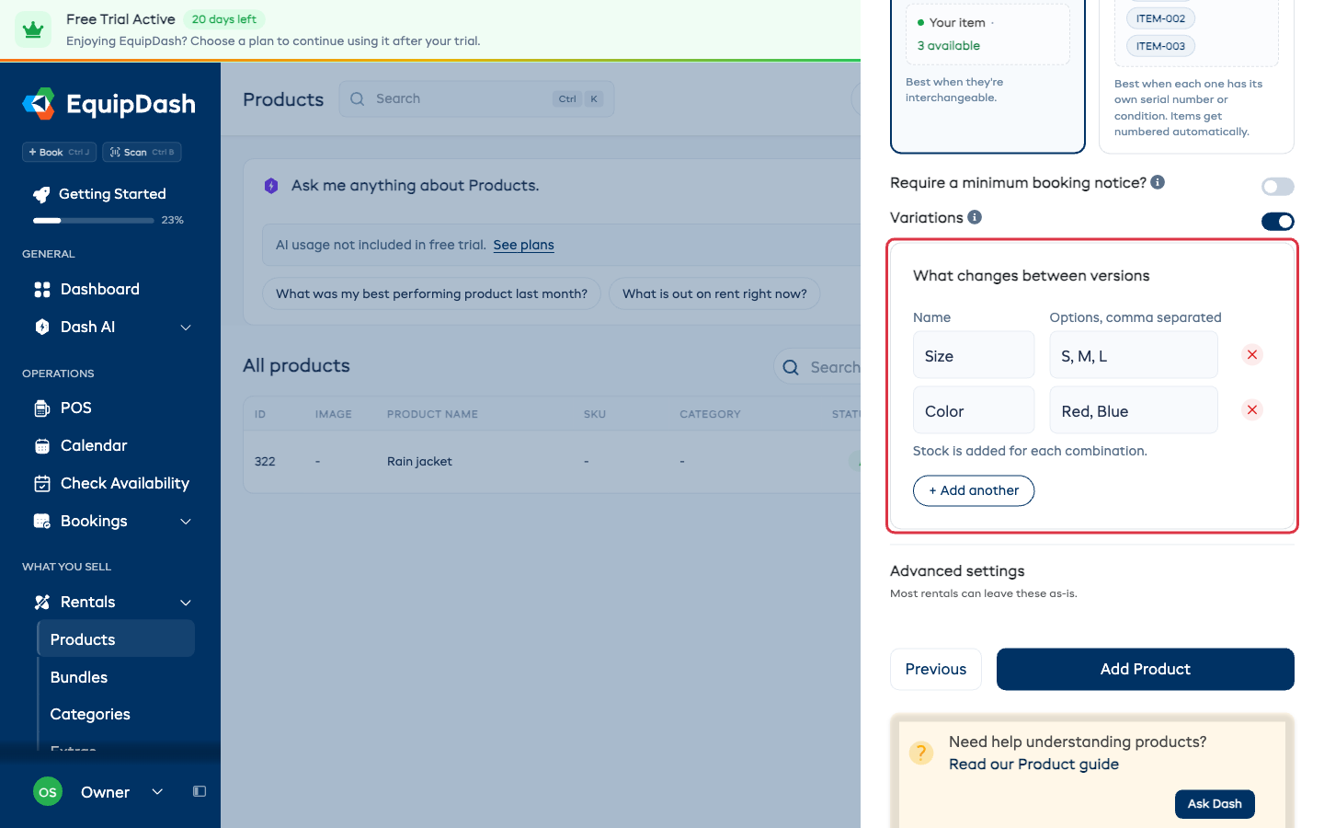Click the Getting Started rocket icon

pyautogui.click(x=41, y=194)
